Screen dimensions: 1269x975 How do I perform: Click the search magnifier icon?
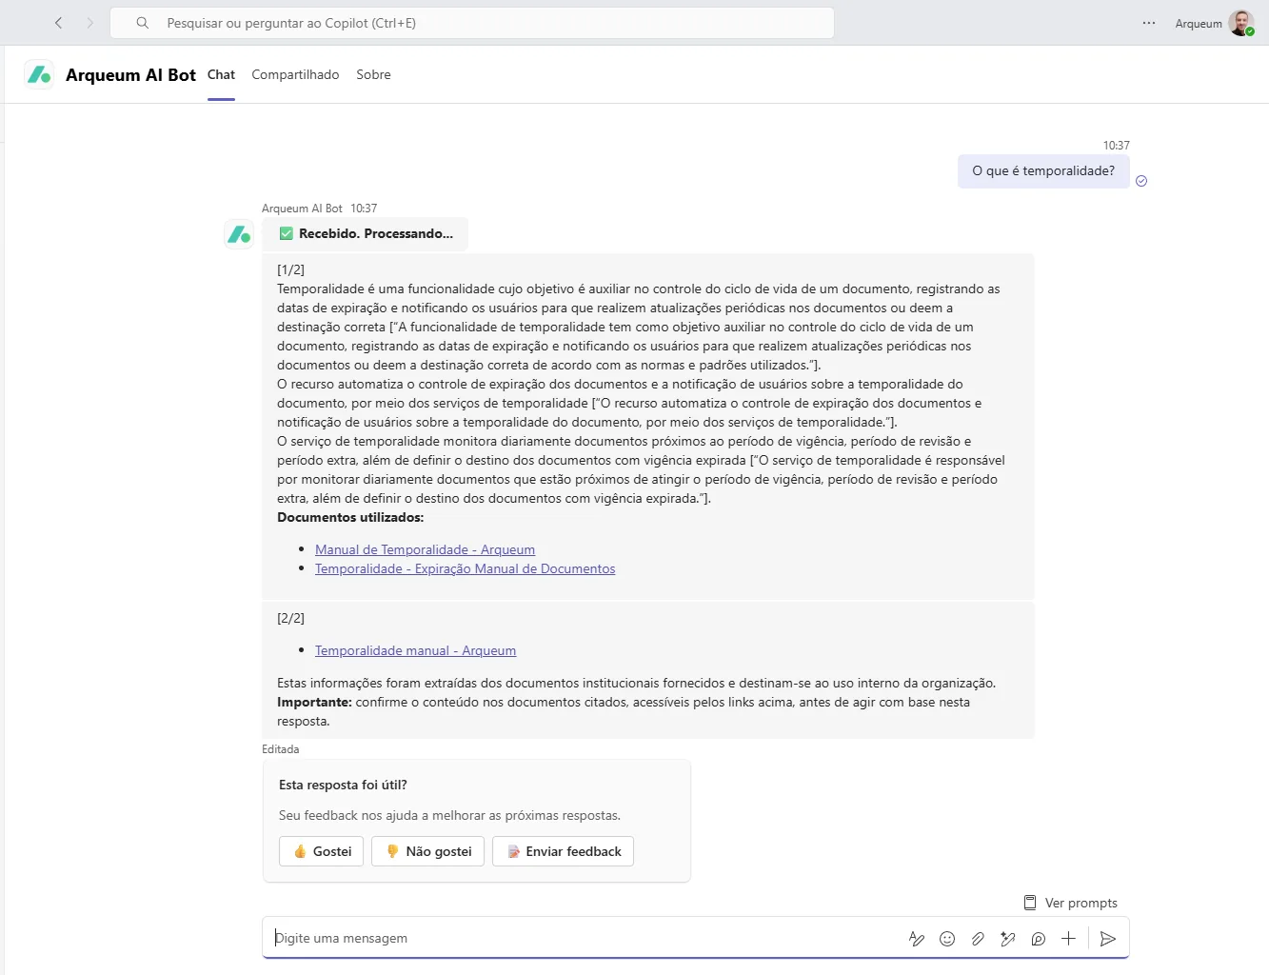142,23
